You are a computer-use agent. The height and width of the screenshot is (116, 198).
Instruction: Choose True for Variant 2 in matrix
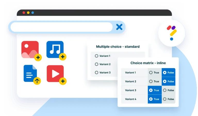[155, 81]
